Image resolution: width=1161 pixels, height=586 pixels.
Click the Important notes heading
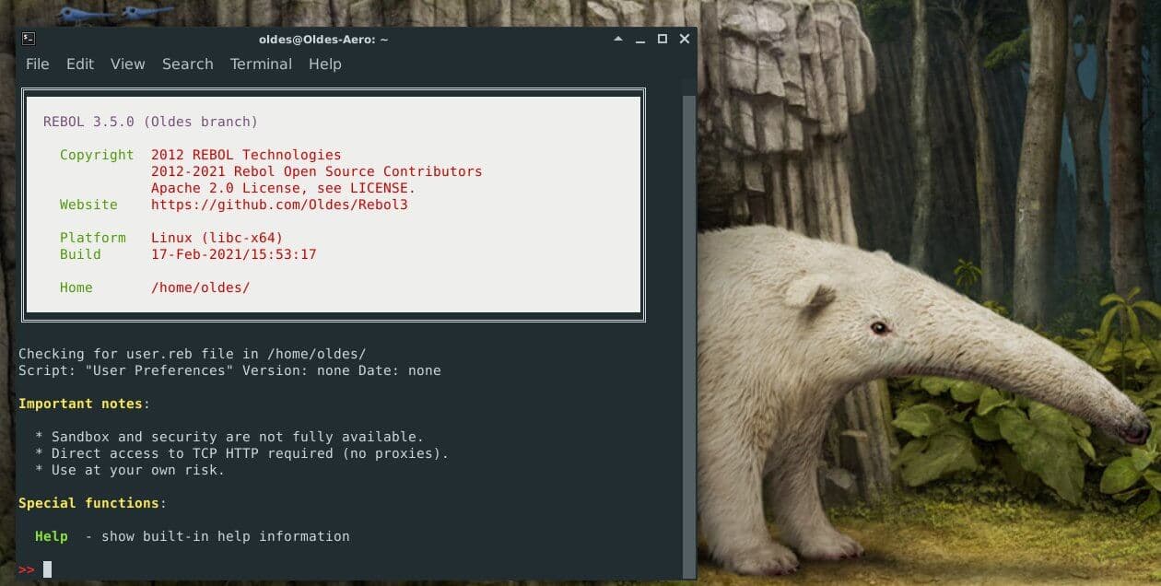pyautogui.click(x=80, y=404)
